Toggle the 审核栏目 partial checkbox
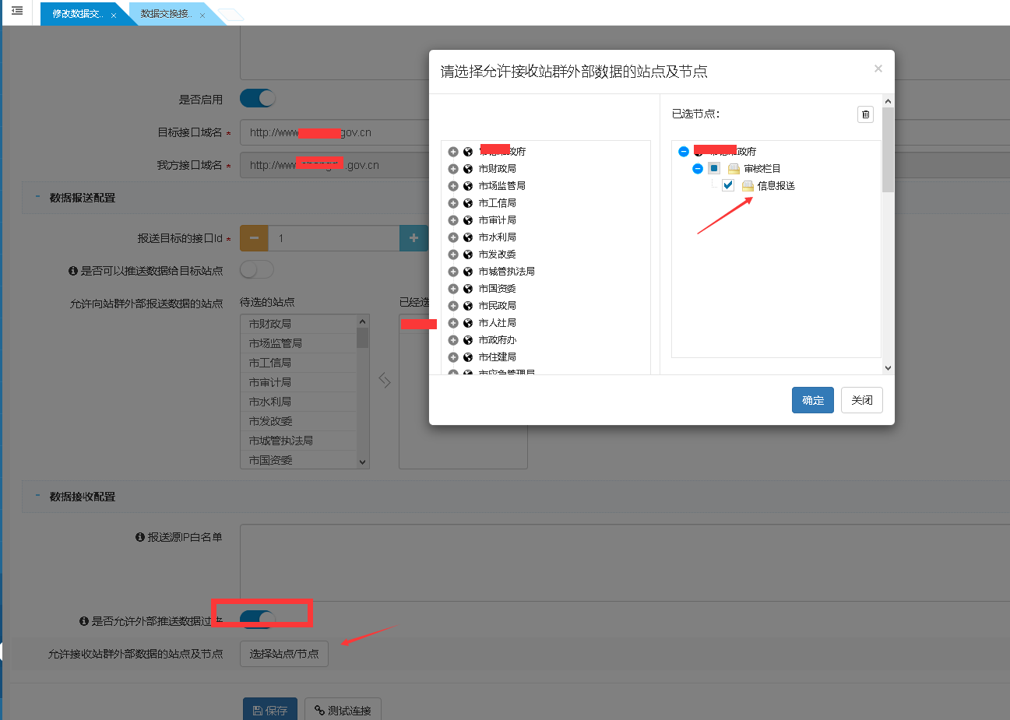 714,168
